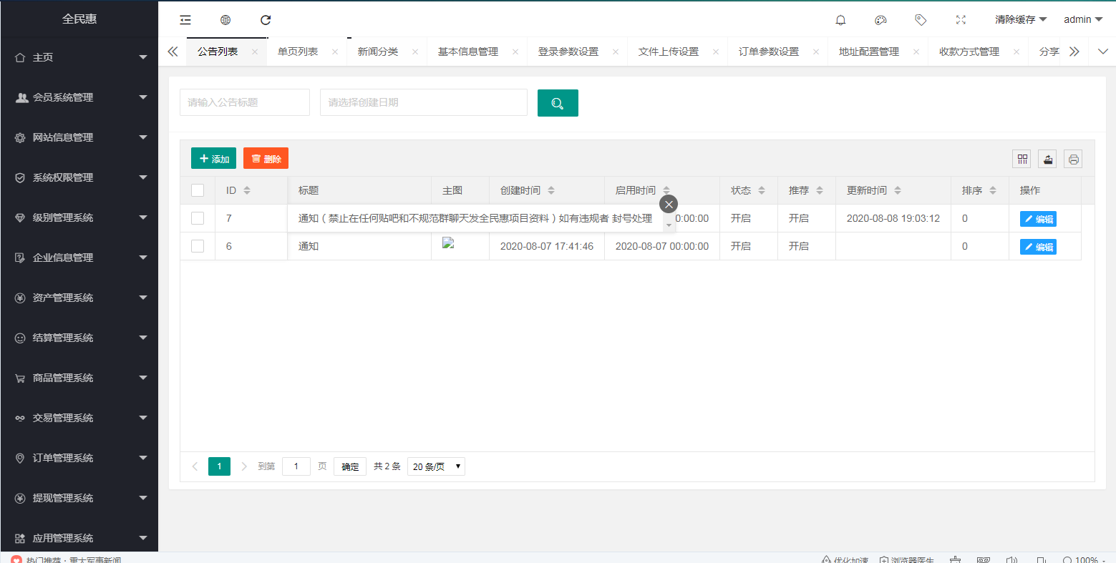Open the notification bell icon

click(841, 20)
